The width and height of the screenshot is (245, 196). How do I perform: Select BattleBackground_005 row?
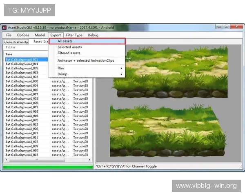click(27, 68)
